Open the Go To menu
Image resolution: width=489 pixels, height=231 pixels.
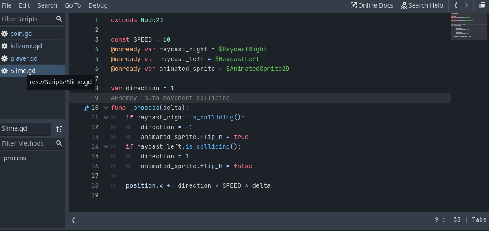73,5
